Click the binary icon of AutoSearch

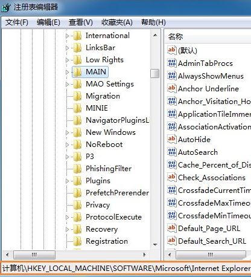[x=172, y=152]
